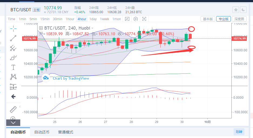Screen dimensions: 253x138
Task: Open the chart settings hexagon icon
Action: coord(136,19)
